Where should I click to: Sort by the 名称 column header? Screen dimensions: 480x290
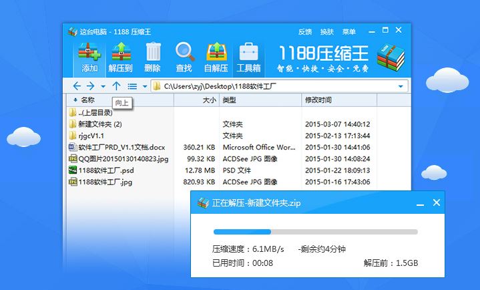click(120, 100)
